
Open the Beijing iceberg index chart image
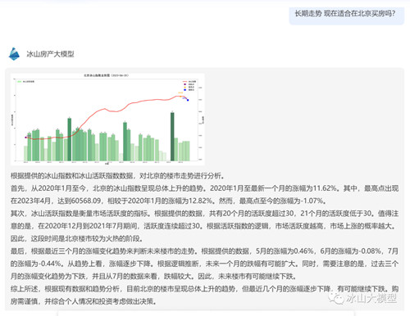107,120
